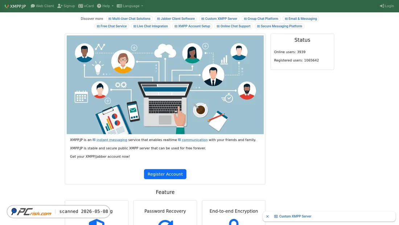Open the Free Chat Service tag

click(x=112, y=26)
